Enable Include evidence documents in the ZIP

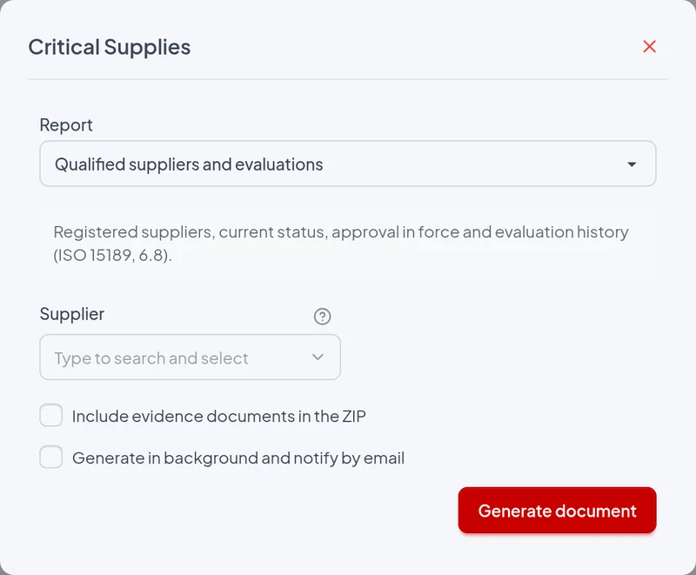tap(51, 415)
